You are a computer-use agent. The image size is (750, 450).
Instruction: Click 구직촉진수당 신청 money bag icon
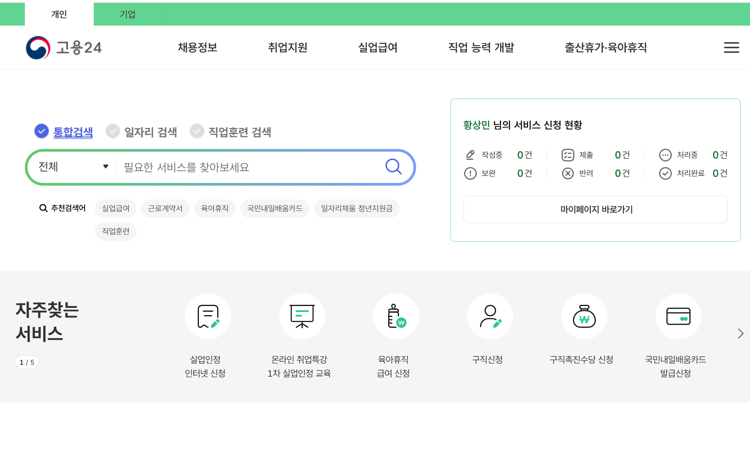coord(584,316)
